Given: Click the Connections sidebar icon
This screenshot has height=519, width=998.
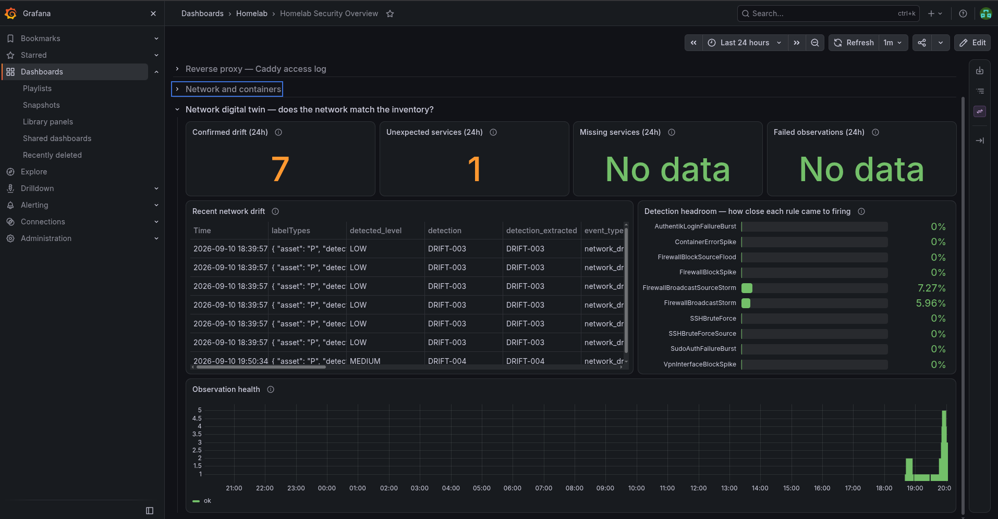Looking at the screenshot, I should click(10, 222).
